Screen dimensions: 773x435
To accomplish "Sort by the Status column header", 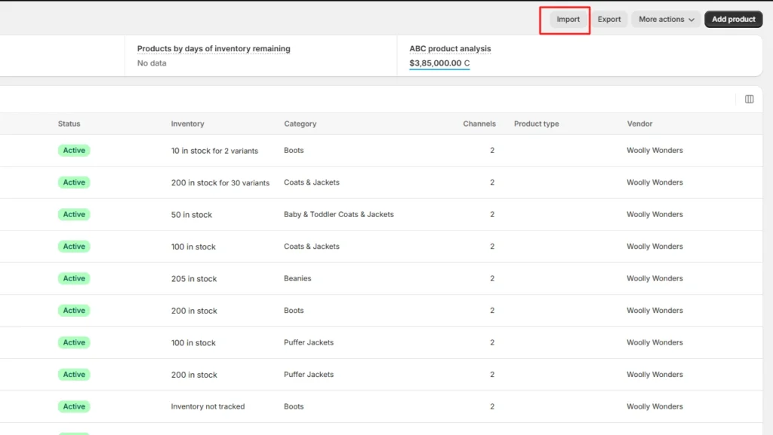I will tap(69, 124).
